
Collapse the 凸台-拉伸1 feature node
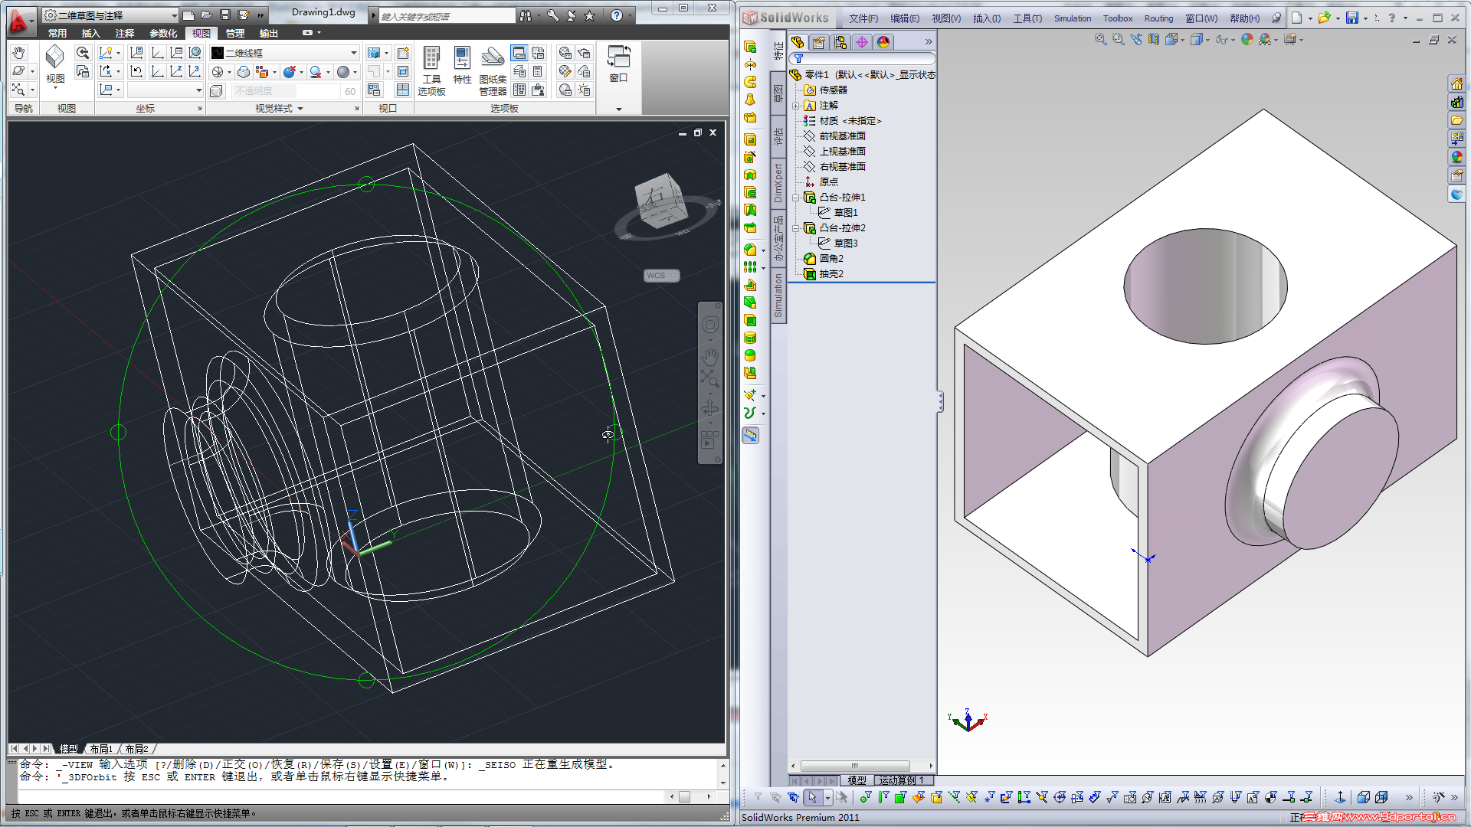(795, 198)
